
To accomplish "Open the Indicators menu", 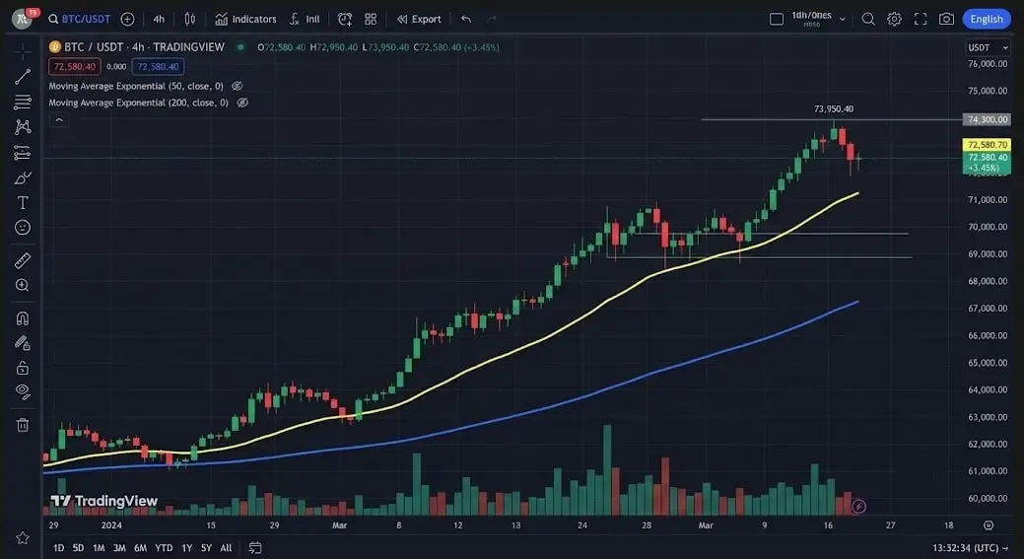I will point(245,19).
